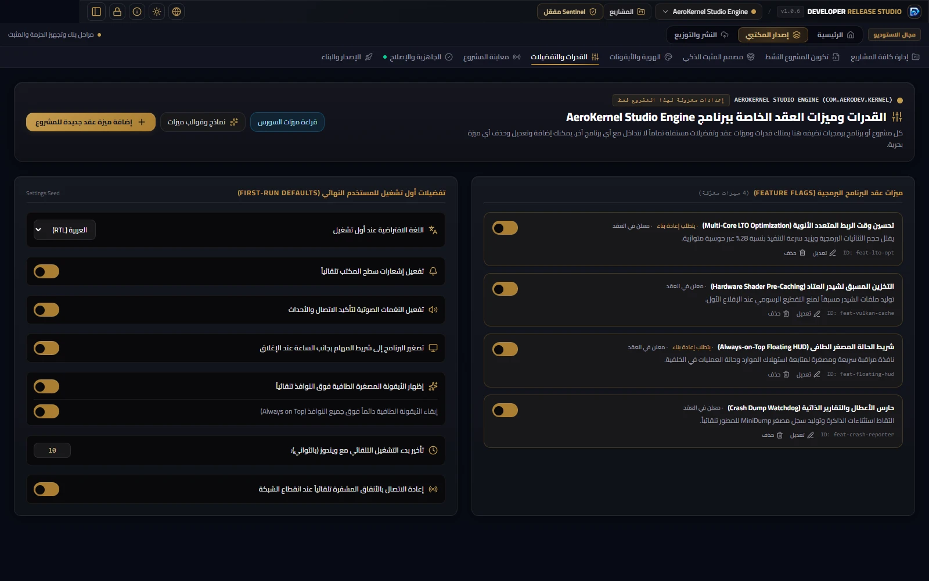Image resolution: width=929 pixels, height=581 pixels.
Task: Click the speaker icon for sound tones row
Action: coord(433,310)
